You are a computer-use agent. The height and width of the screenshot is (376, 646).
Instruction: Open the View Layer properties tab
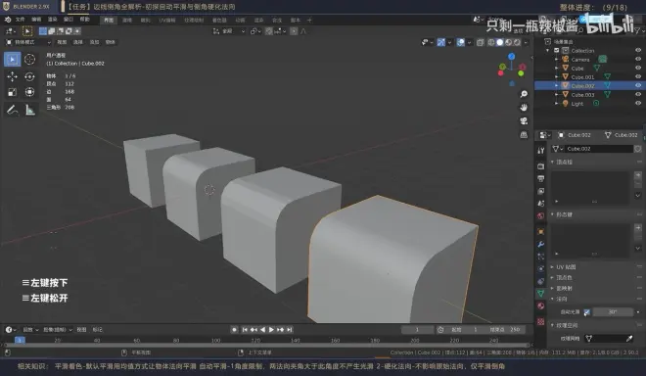point(541,191)
